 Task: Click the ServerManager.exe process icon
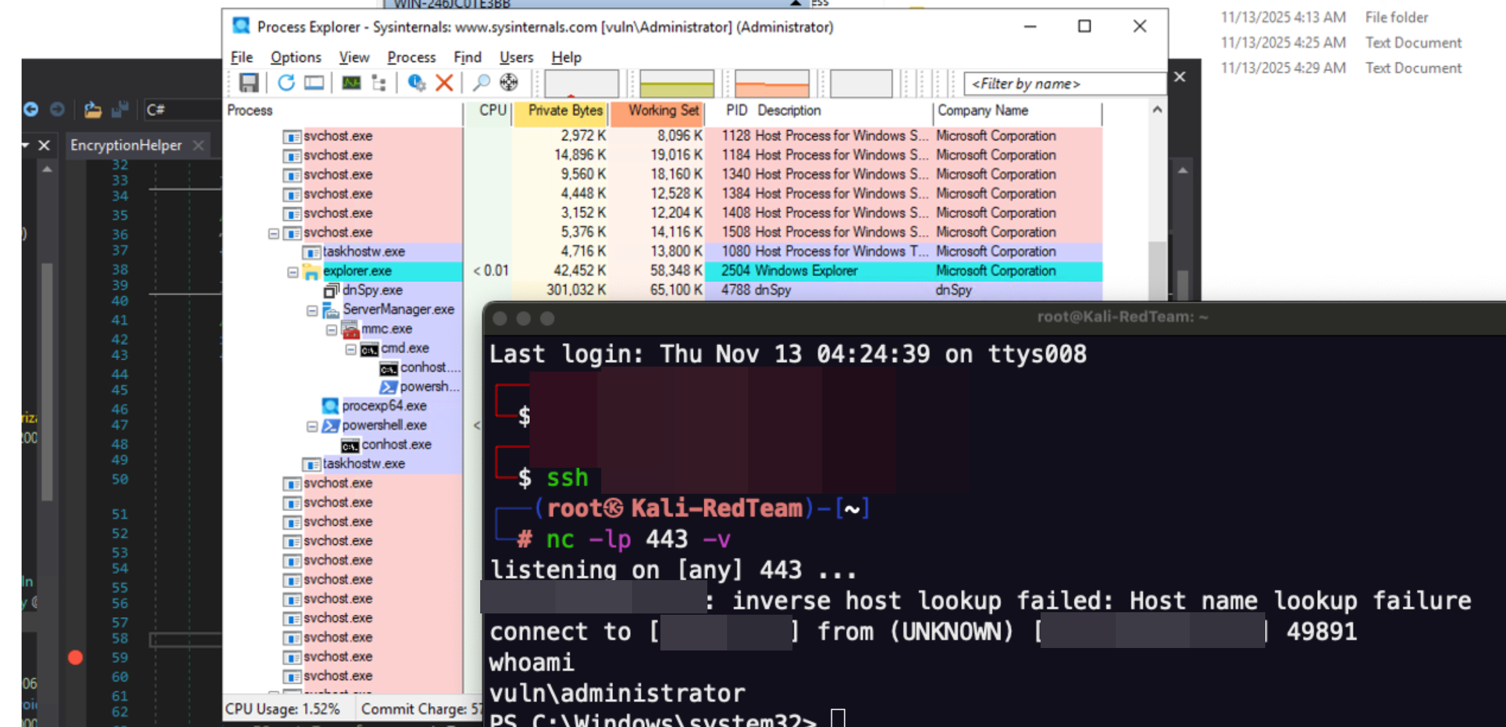331,310
